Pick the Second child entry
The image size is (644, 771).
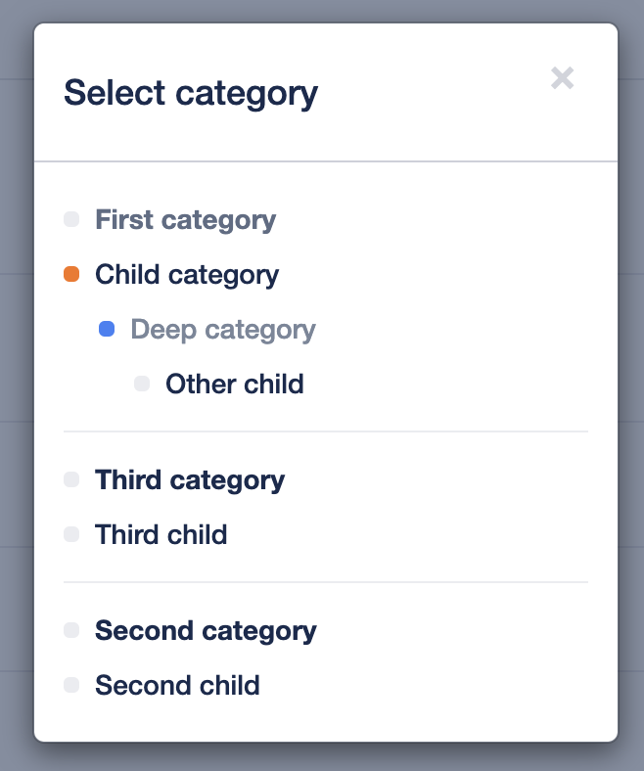tap(177, 686)
